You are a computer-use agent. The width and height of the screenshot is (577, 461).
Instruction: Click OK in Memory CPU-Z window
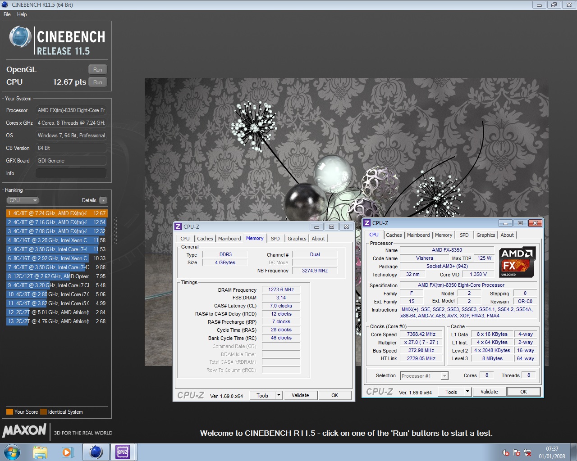coord(334,395)
